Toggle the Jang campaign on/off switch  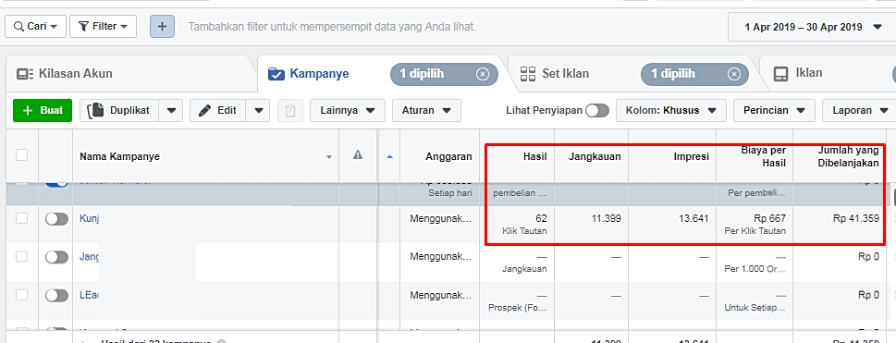pos(56,257)
